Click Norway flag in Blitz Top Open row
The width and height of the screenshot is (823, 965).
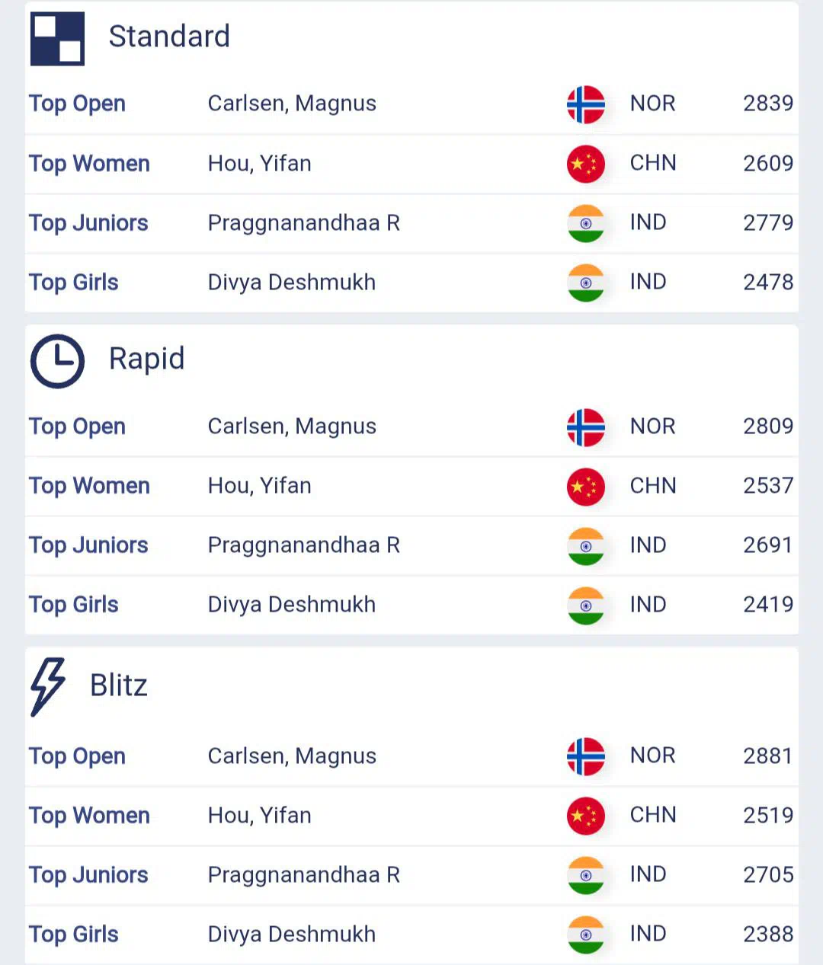click(585, 756)
